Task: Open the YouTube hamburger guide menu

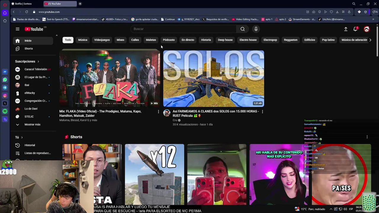Action: tap(17, 29)
